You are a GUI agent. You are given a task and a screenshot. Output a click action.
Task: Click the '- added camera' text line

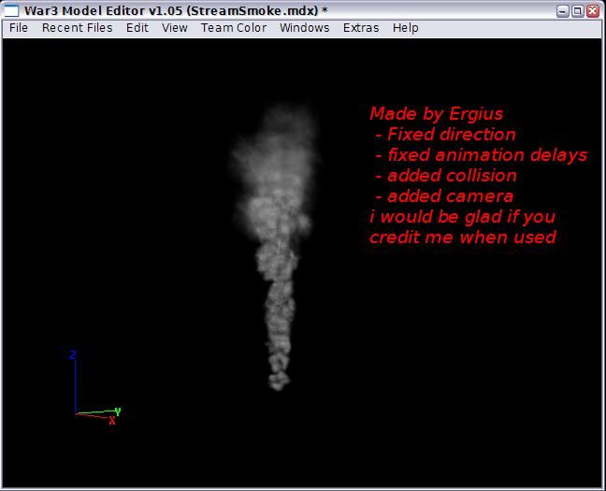[x=444, y=196]
